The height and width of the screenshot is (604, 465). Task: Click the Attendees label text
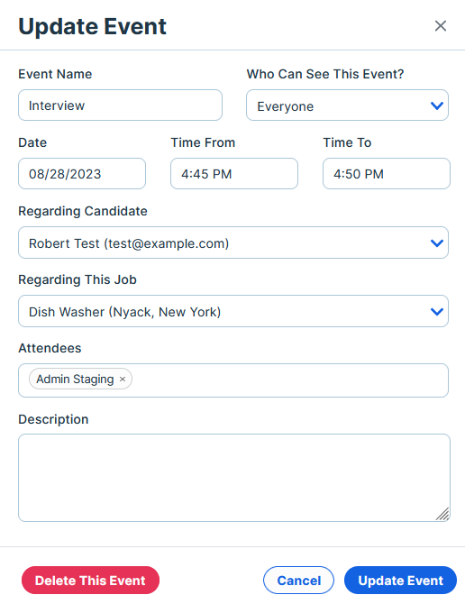[50, 348]
